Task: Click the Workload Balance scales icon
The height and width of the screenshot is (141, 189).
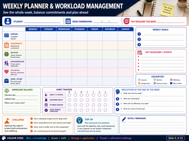Action: [x=7, y=90]
